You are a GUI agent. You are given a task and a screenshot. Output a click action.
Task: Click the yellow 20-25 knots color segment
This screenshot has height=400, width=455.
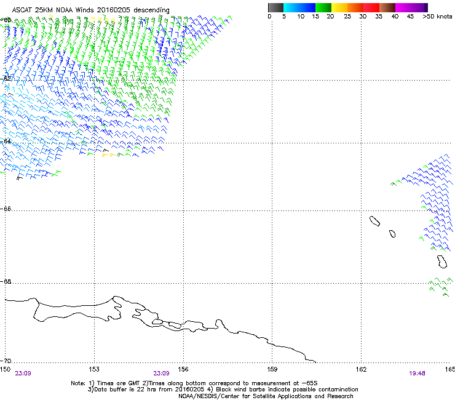point(339,7)
